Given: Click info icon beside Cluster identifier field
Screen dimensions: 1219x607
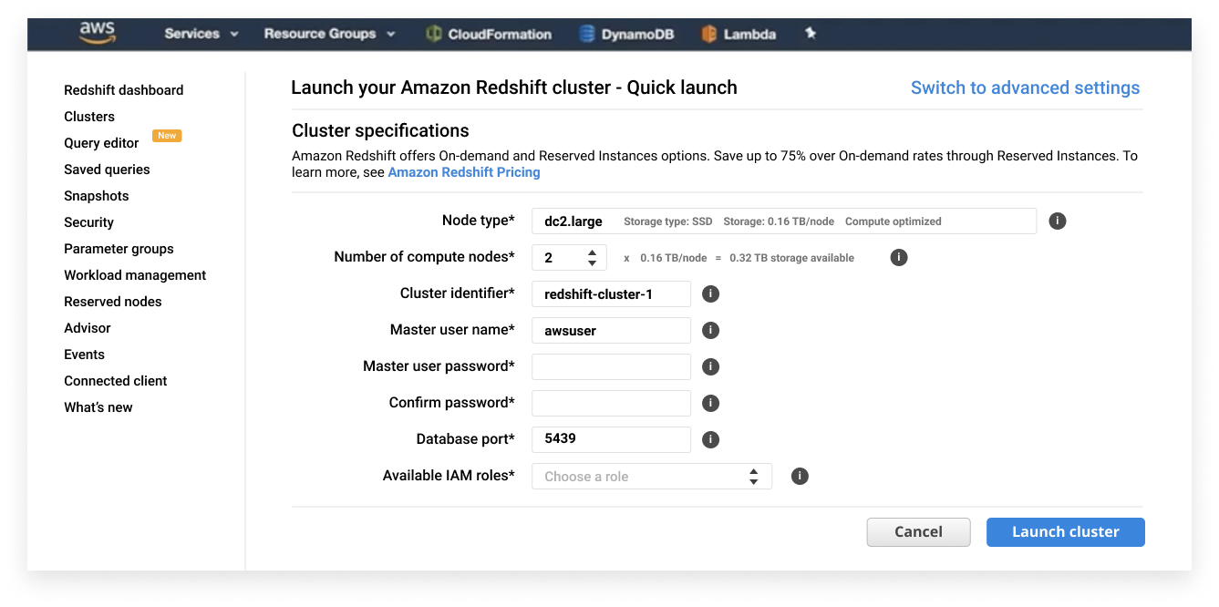Looking at the screenshot, I should tap(710, 294).
